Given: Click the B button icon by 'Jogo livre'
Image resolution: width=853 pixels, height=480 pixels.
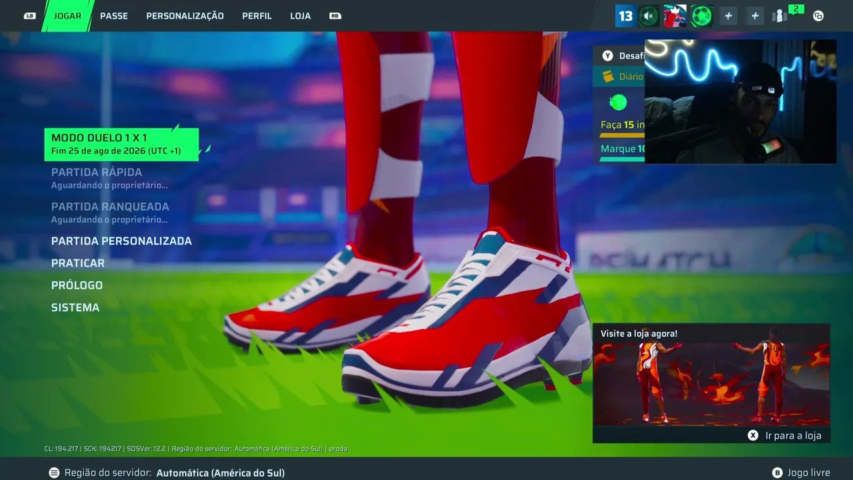Looking at the screenshot, I should (777, 473).
